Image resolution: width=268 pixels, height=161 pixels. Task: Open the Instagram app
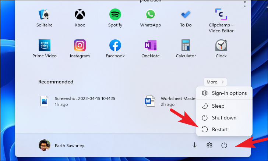tap(80, 49)
